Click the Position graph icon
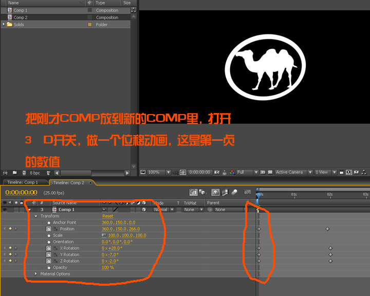The width and height of the screenshot is (370, 296). pyautogui.click(x=55, y=229)
